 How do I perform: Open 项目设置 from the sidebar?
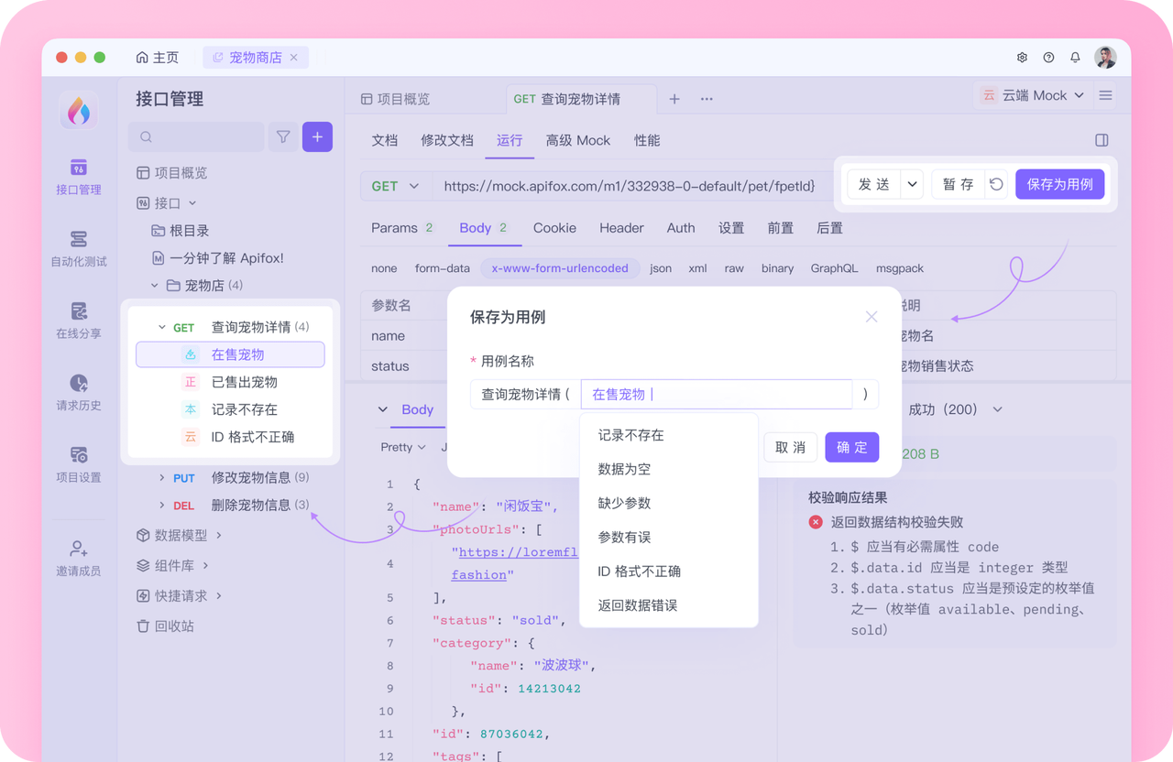click(78, 463)
